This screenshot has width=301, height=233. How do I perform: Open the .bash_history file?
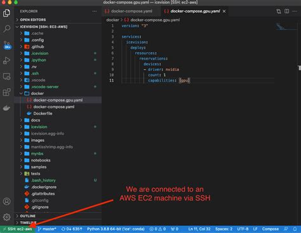coord(58,180)
